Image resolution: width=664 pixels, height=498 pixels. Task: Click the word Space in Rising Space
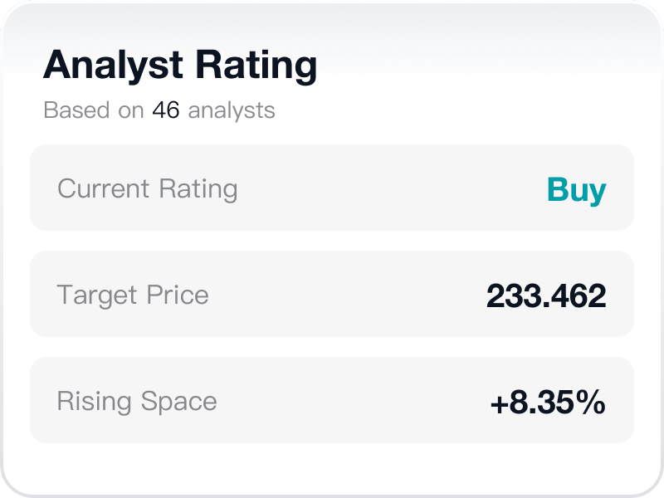tap(178, 402)
